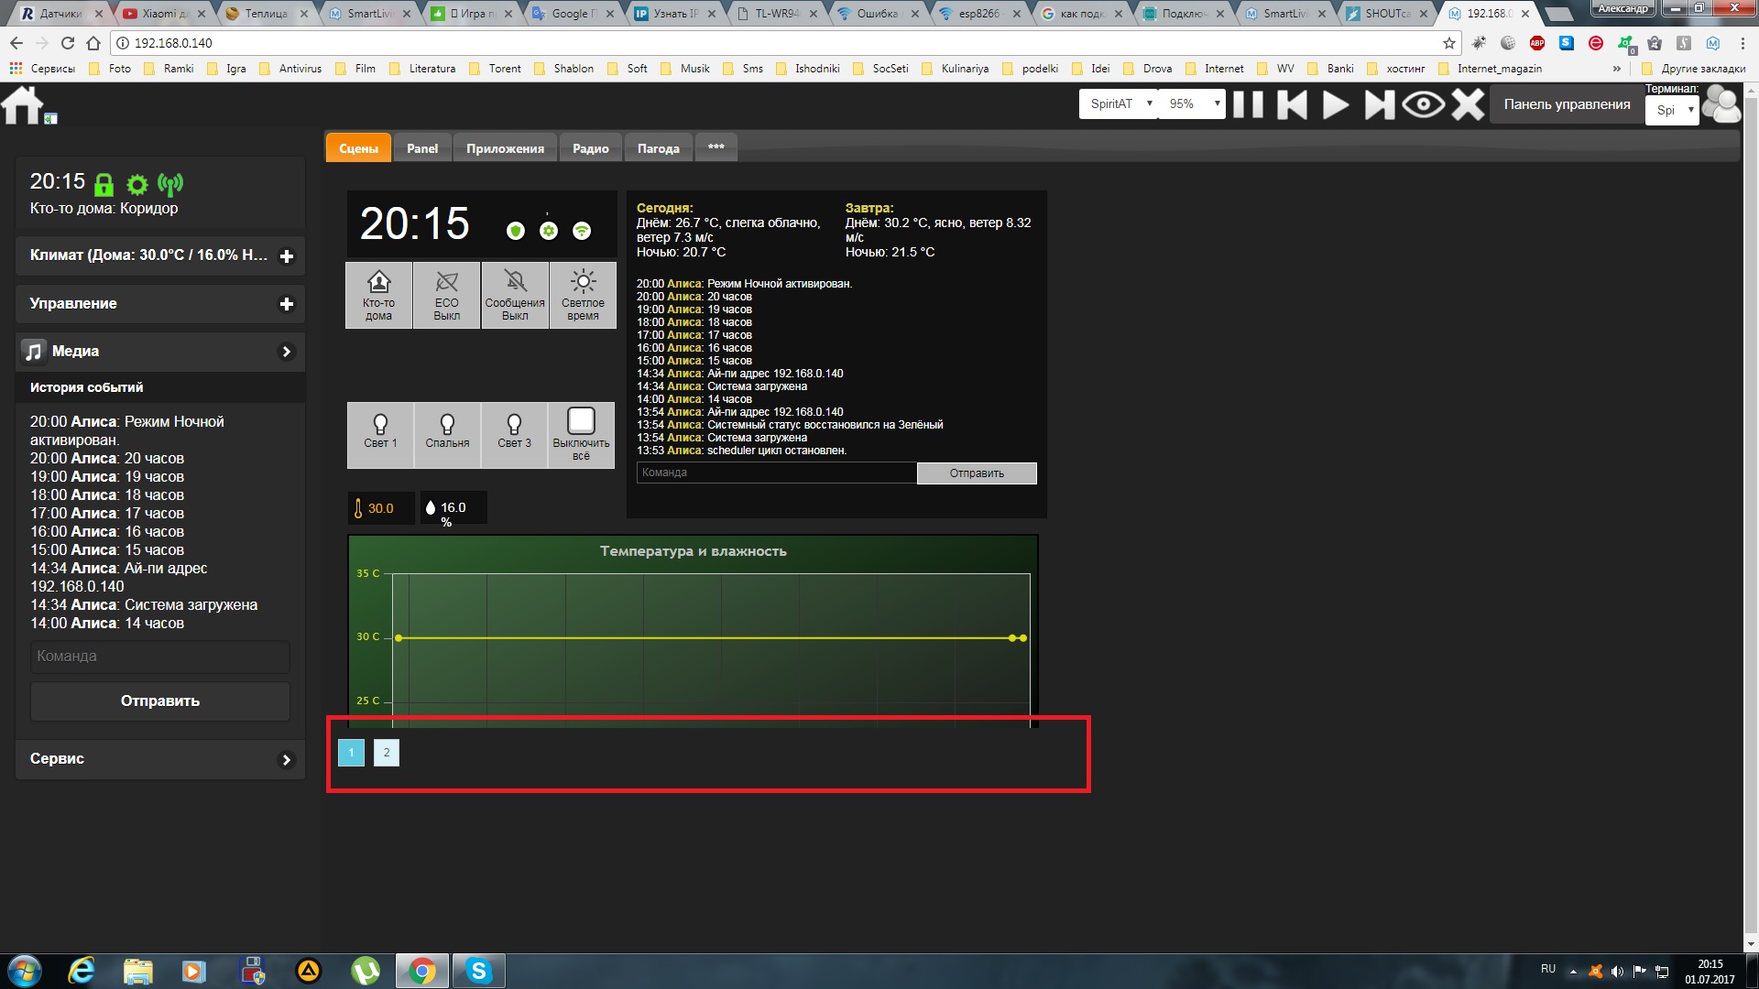Toggle the Сообщения Выкл notifications button
This screenshot has height=989, width=1759.
point(515,295)
